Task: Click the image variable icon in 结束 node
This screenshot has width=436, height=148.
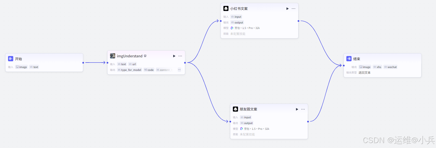Action: click(x=361, y=67)
